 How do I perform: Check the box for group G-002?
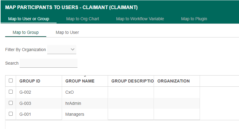[11, 92]
